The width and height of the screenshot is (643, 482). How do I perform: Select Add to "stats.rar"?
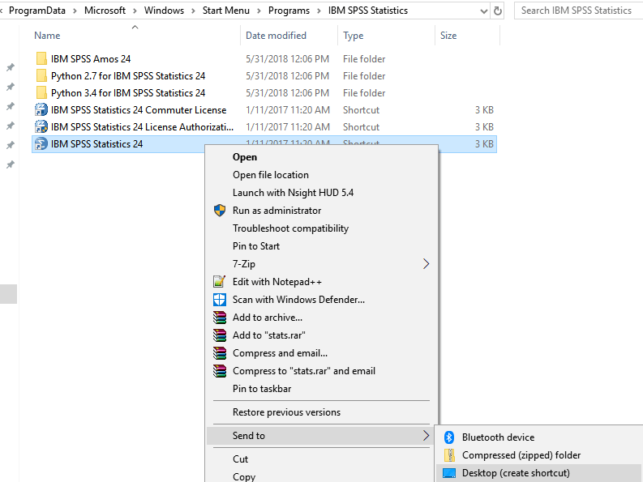tap(269, 335)
